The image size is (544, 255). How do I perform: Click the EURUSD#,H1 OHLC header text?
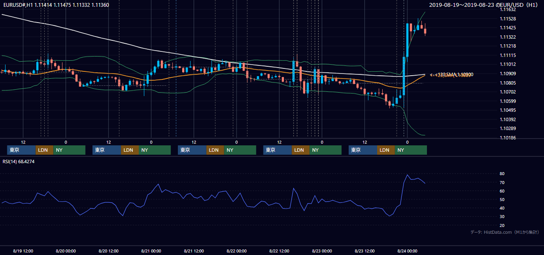click(56, 5)
